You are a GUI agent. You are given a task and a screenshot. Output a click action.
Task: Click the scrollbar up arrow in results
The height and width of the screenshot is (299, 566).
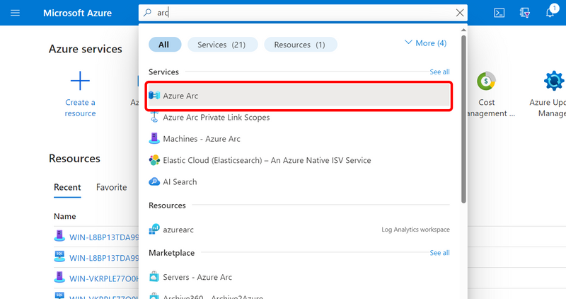pos(463,30)
